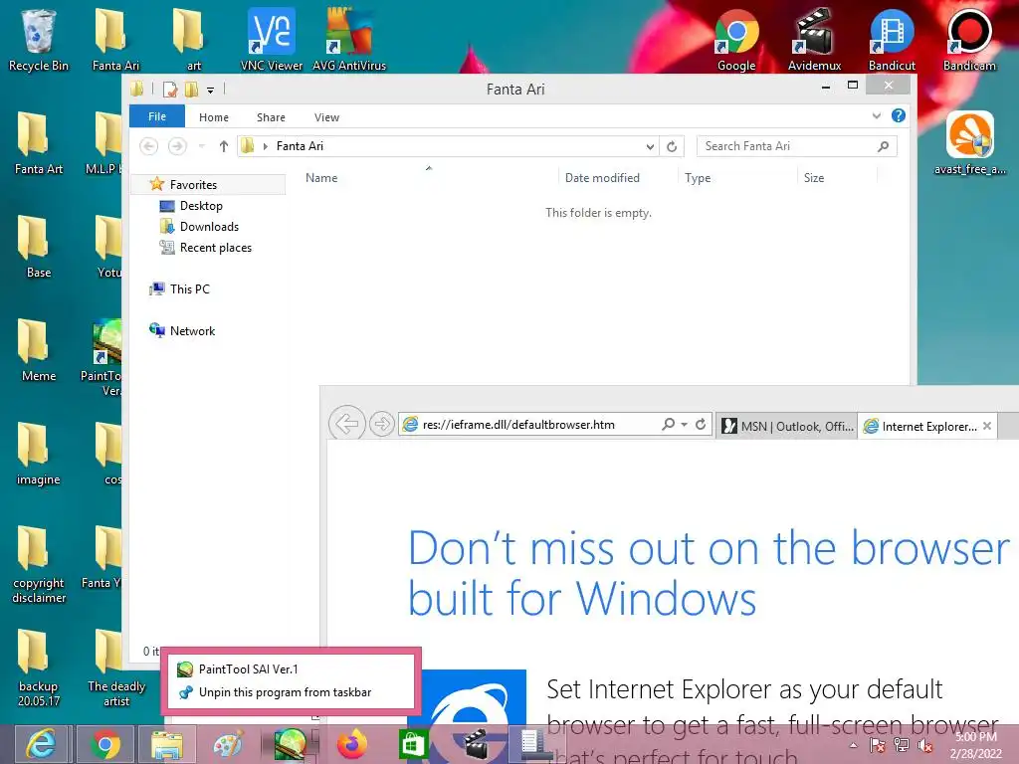The height and width of the screenshot is (764, 1019).
Task: Launch Firefox from the taskbar
Action: tap(351, 744)
